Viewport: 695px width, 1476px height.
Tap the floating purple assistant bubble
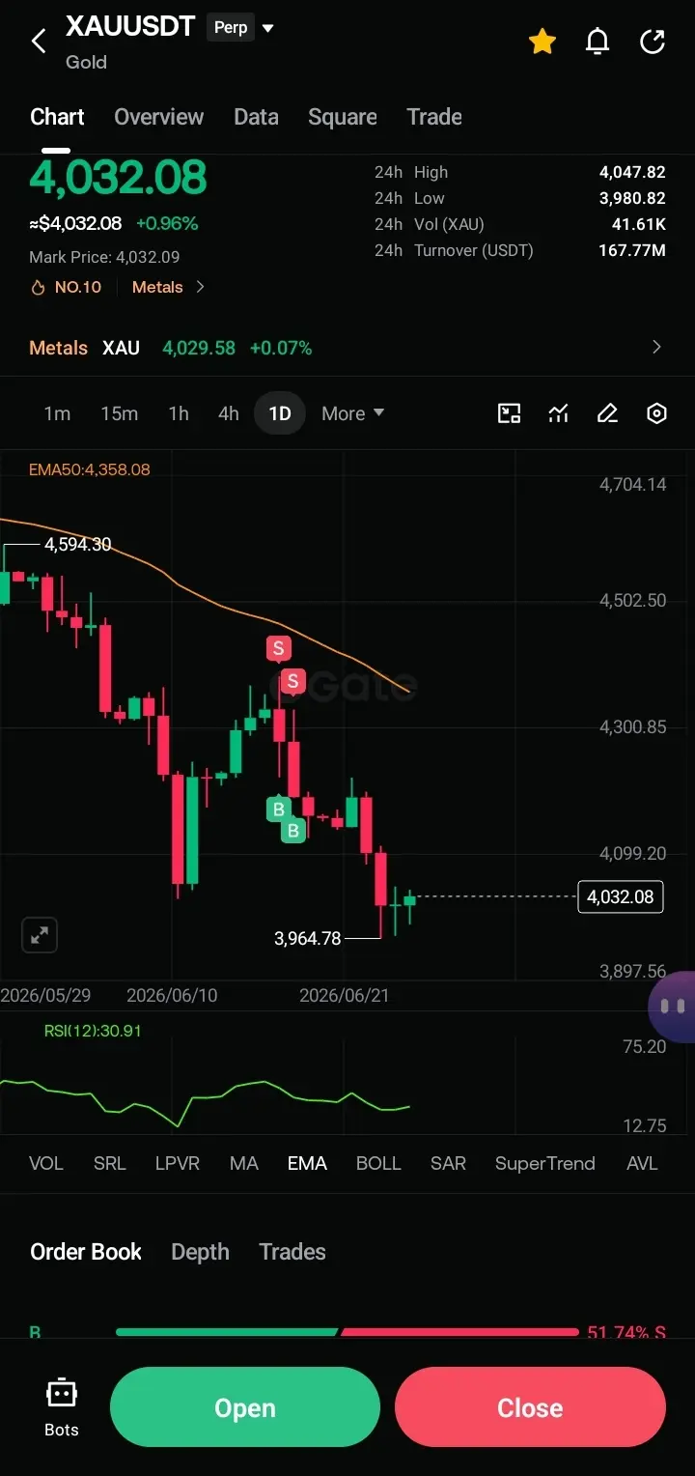(673, 1007)
